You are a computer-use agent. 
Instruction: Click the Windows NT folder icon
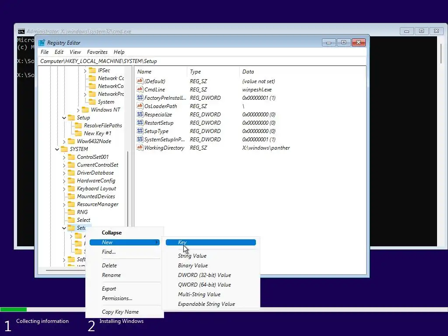[x=85, y=110]
